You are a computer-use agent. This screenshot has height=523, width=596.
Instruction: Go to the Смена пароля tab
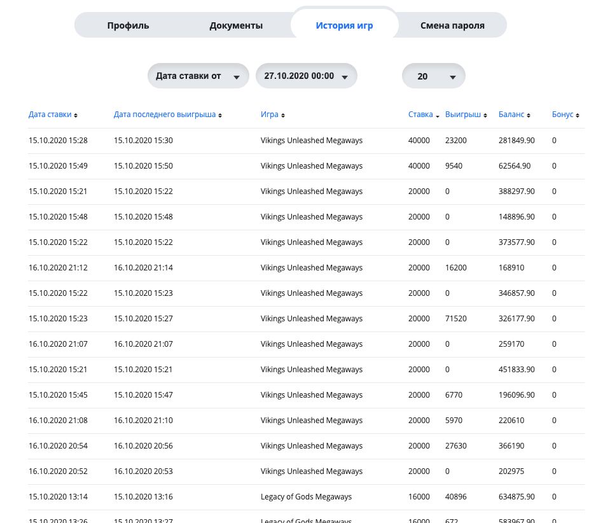(x=452, y=25)
